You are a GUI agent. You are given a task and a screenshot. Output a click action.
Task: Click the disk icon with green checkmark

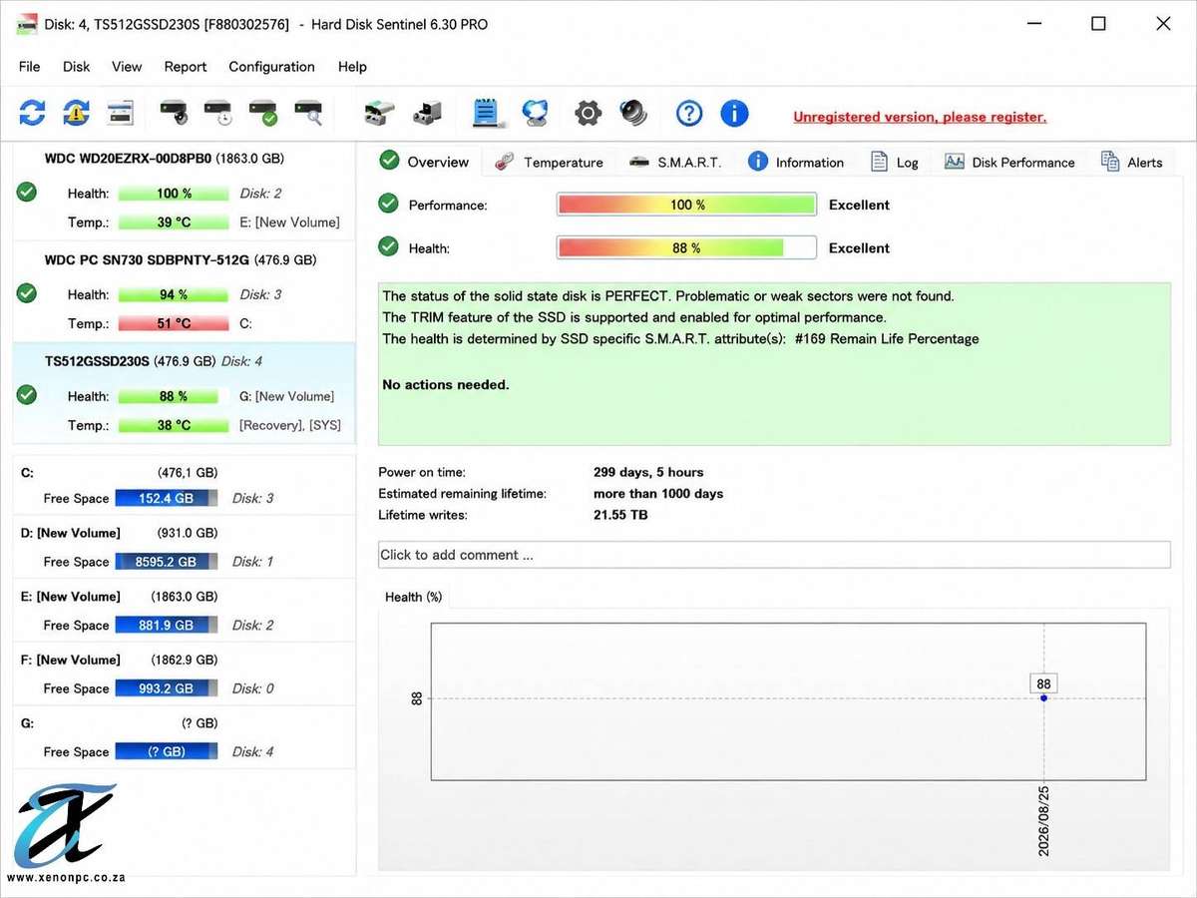263,113
